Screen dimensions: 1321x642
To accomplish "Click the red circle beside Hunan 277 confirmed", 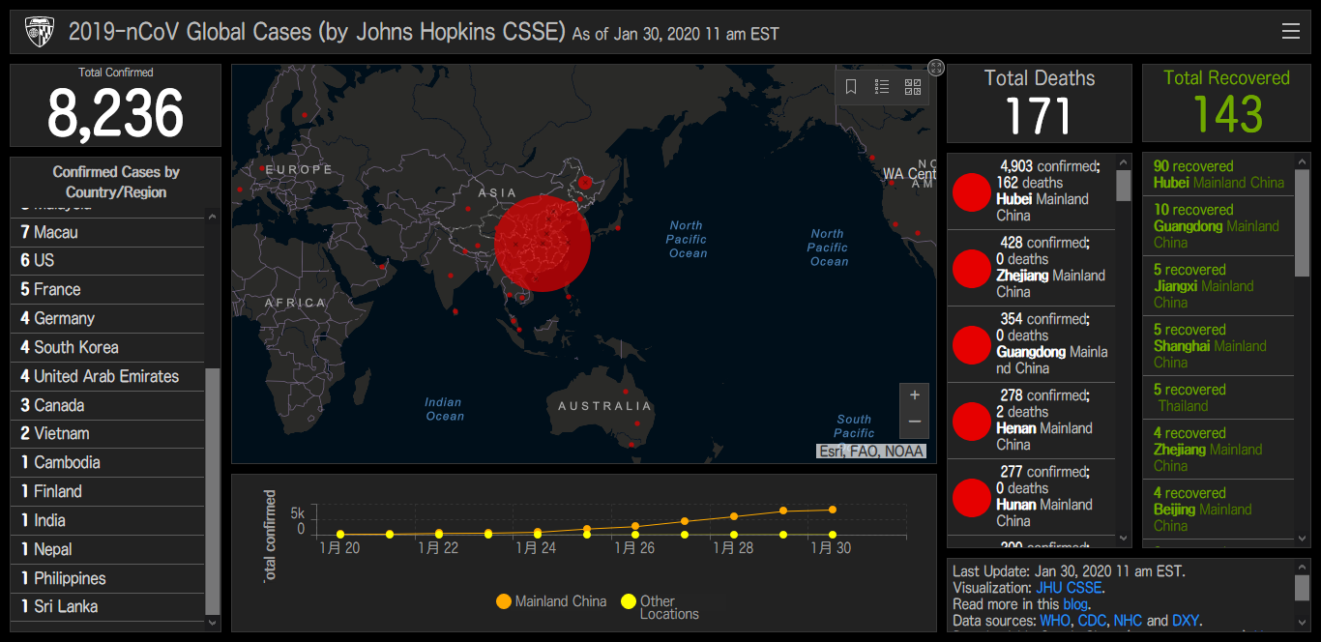I will point(972,497).
